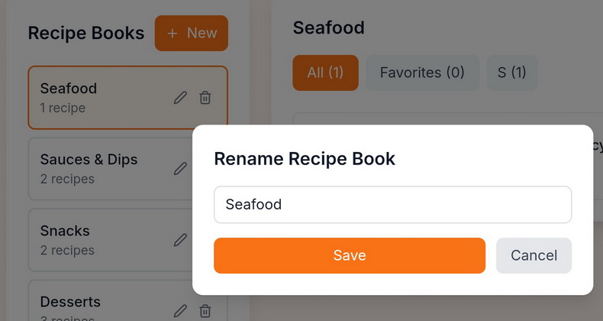This screenshot has width=603, height=321.
Task: Select the S (1) filter tab
Action: point(511,73)
